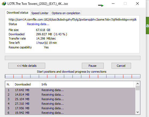Viewport: 149px width, 117px height.
Task: Select connection row 1 with 17.642 MB
Action: [x=70, y=90]
